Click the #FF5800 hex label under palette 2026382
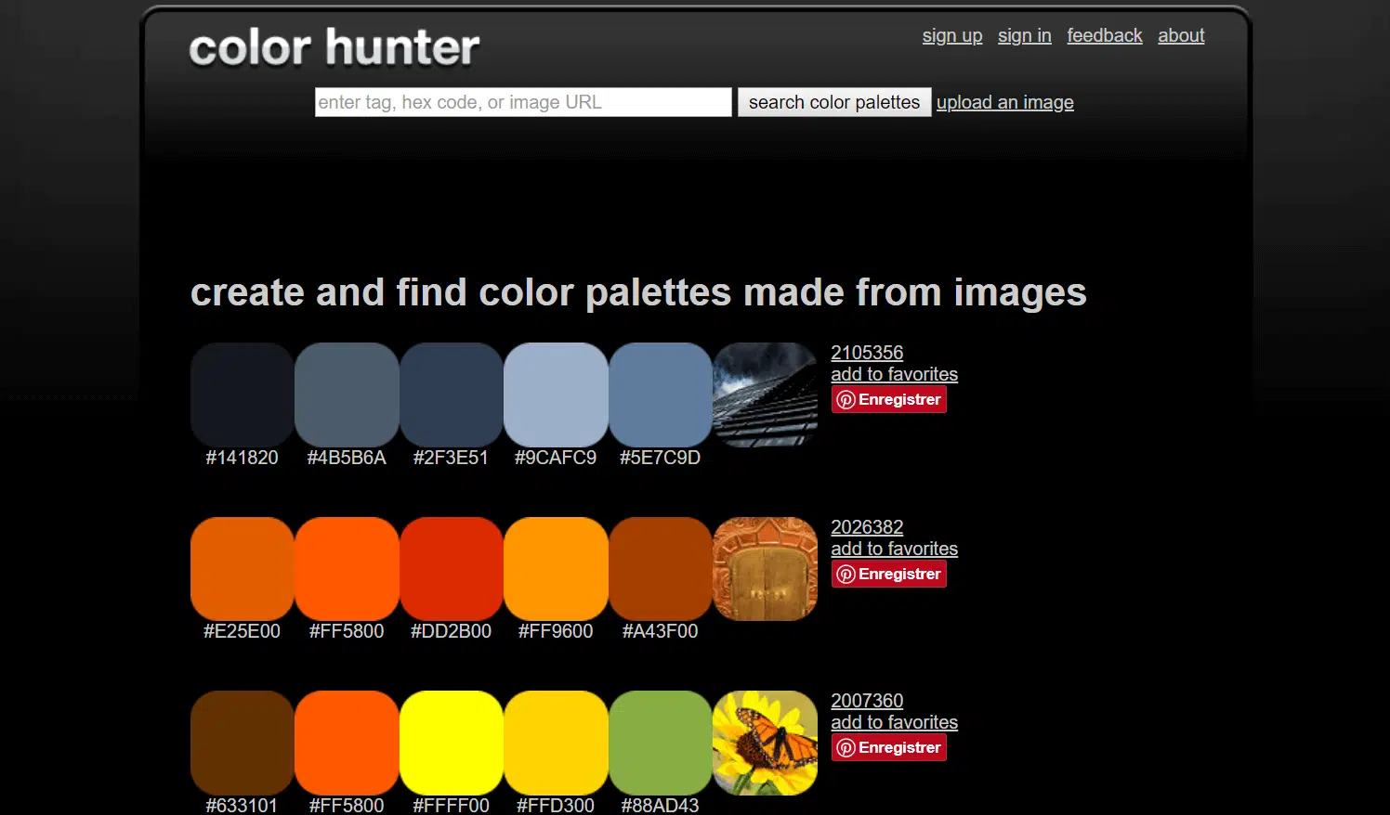The image size is (1390, 815). tap(347, 631)
